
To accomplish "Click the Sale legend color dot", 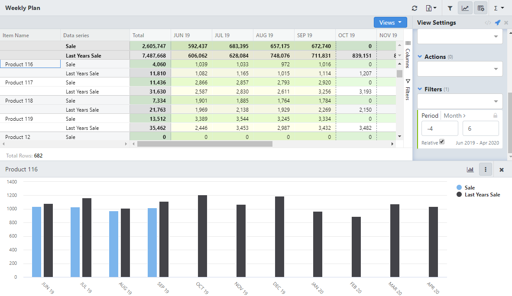I will click(x=459, y=187).
